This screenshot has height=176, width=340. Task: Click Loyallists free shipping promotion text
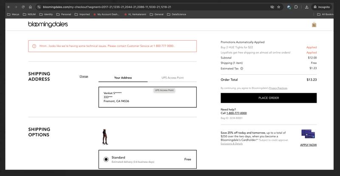[x=255, y=53]
